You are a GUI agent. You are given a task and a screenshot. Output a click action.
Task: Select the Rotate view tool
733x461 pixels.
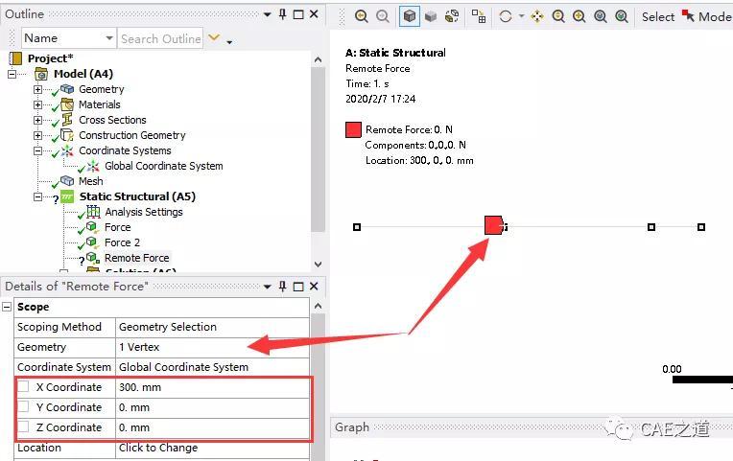pos(506,17)
